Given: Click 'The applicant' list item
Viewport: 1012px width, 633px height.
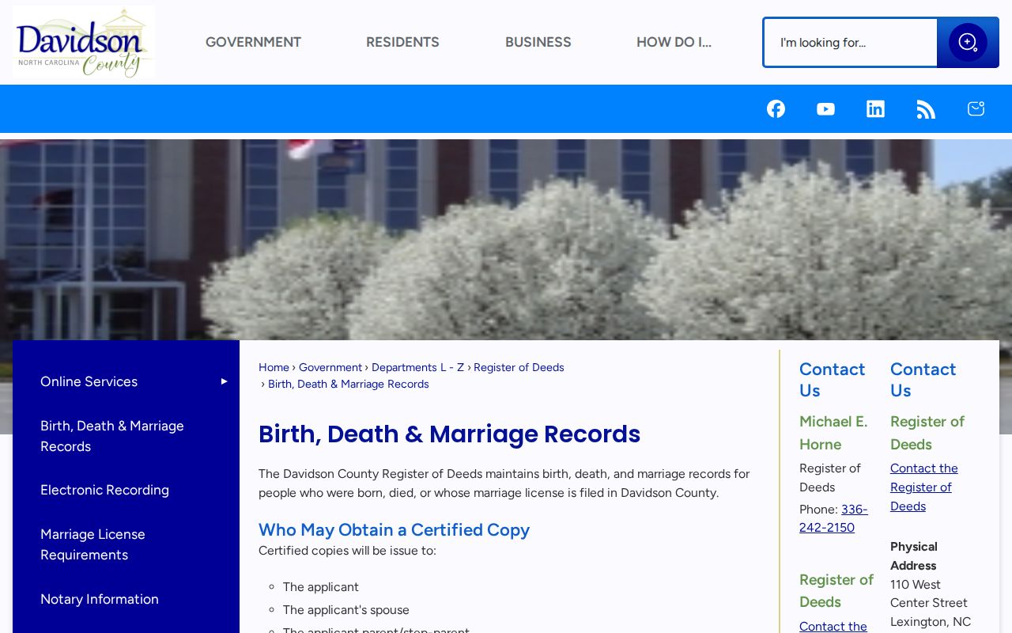Looking at the screenshot, I should (320, 587).
